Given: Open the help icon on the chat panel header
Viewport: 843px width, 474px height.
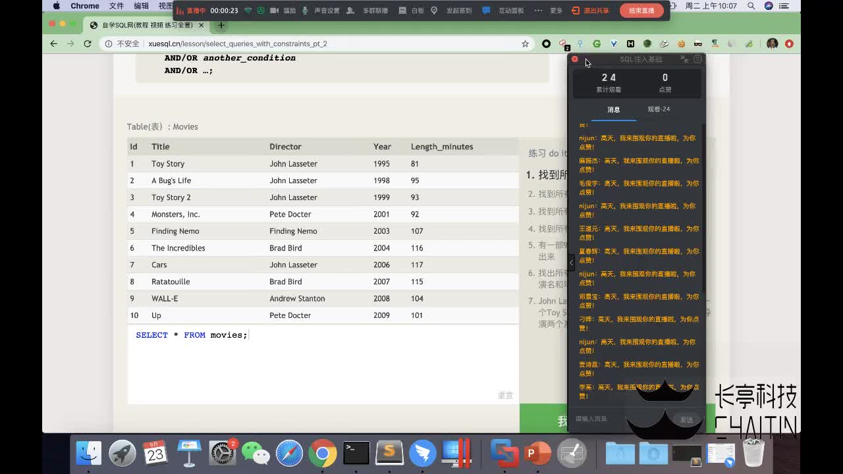Looking at the screenshot, I should tap(697, 59).
